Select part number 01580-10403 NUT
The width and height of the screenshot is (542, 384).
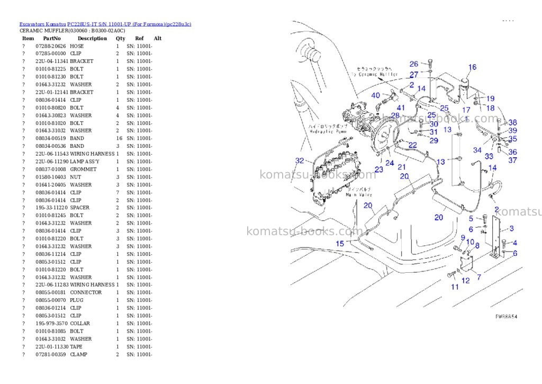point(58,177)
